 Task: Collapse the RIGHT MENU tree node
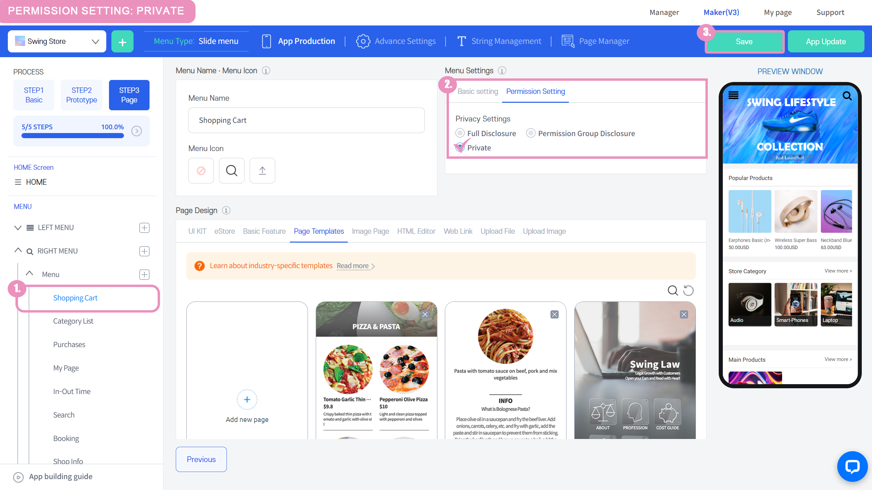coord(18,251)
